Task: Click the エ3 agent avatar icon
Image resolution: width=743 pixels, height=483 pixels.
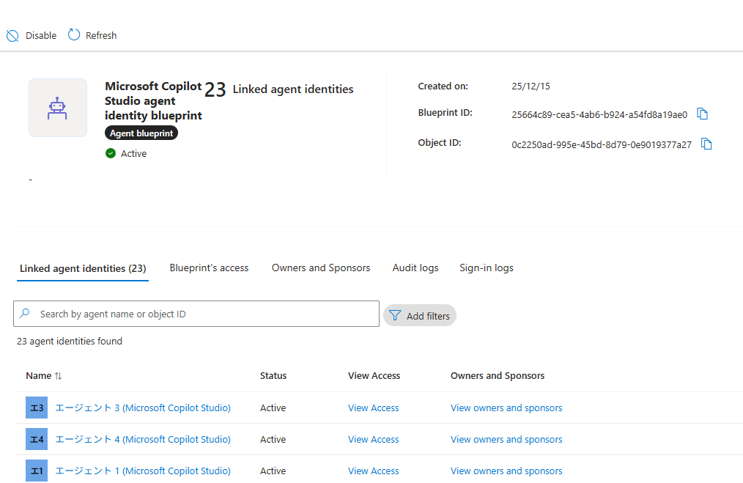Action: tap(37, 408)
